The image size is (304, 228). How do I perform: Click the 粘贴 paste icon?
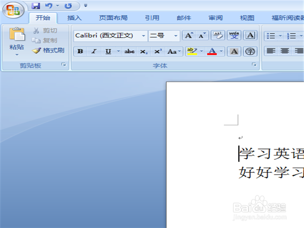tap(17, 34)
